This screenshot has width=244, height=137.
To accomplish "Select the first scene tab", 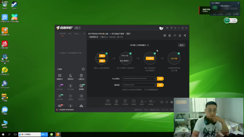I will (x=63, y=34).
